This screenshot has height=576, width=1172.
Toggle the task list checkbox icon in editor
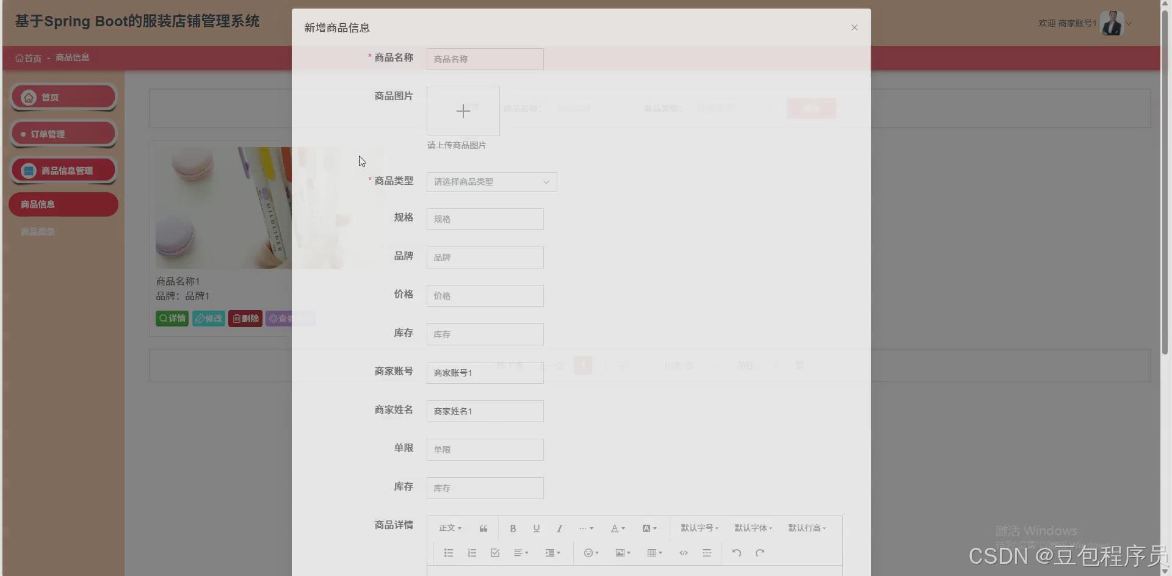(494, 553)
